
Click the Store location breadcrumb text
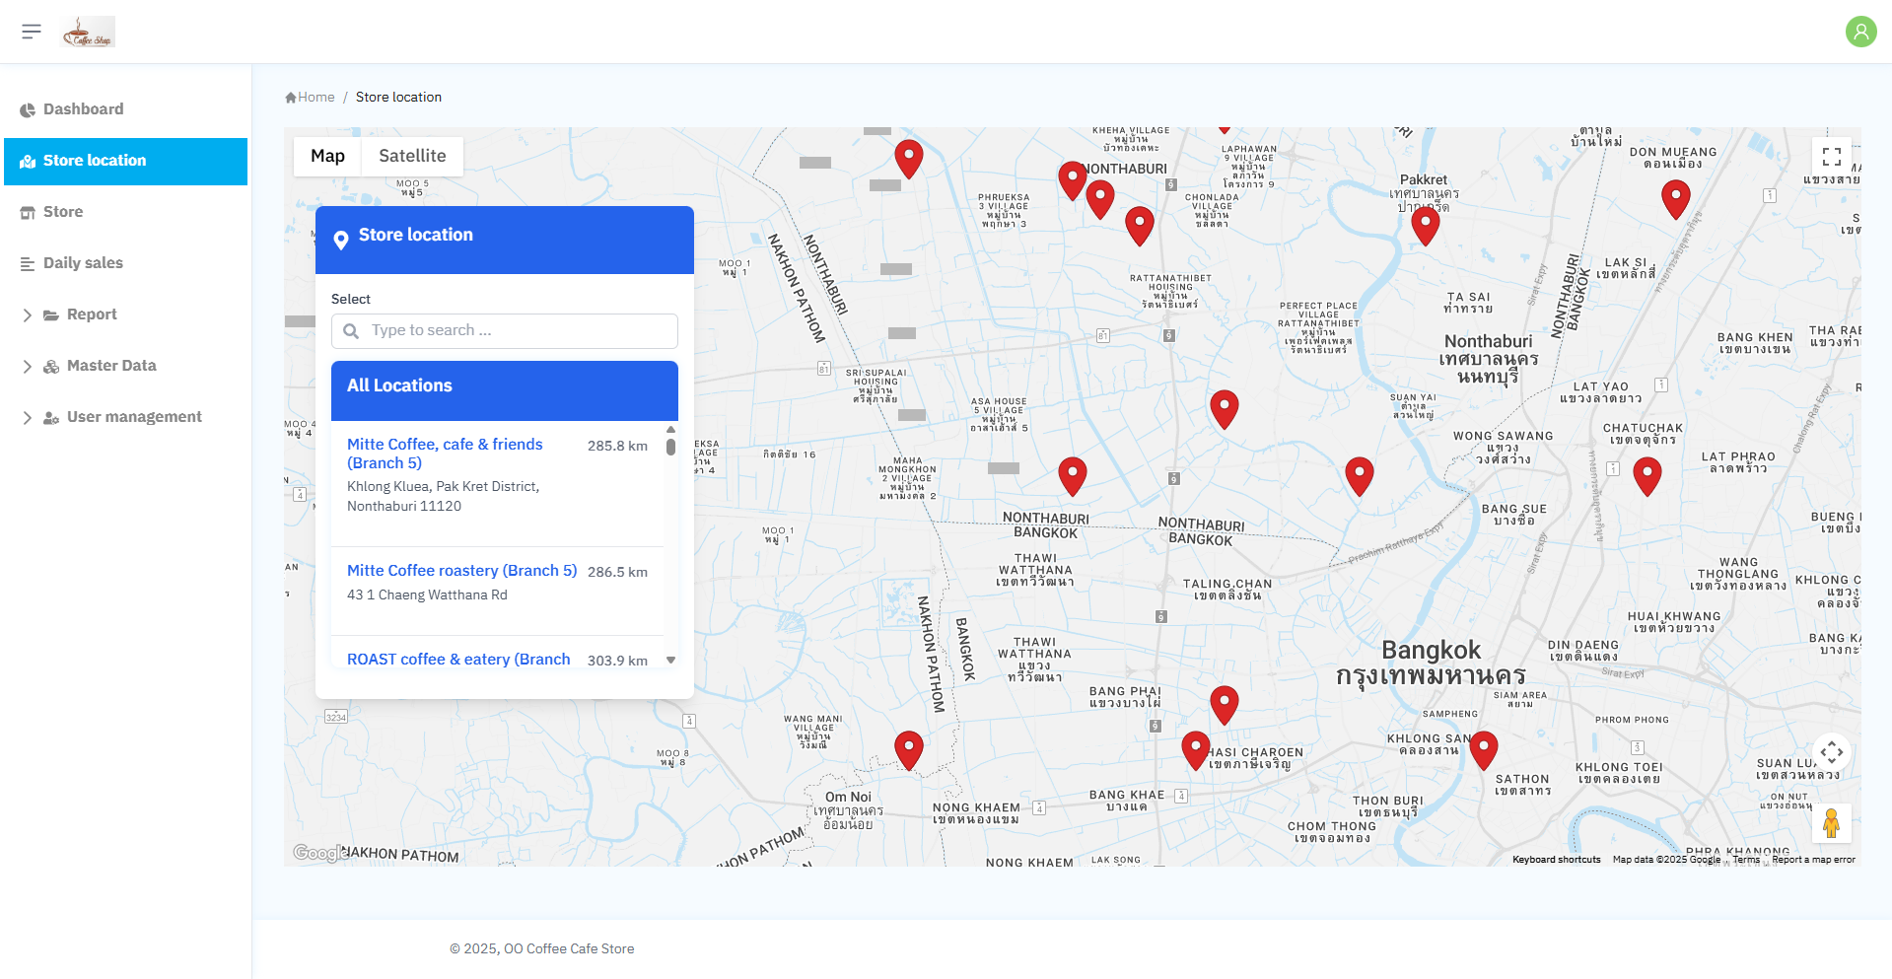click(x=398, y=97)
